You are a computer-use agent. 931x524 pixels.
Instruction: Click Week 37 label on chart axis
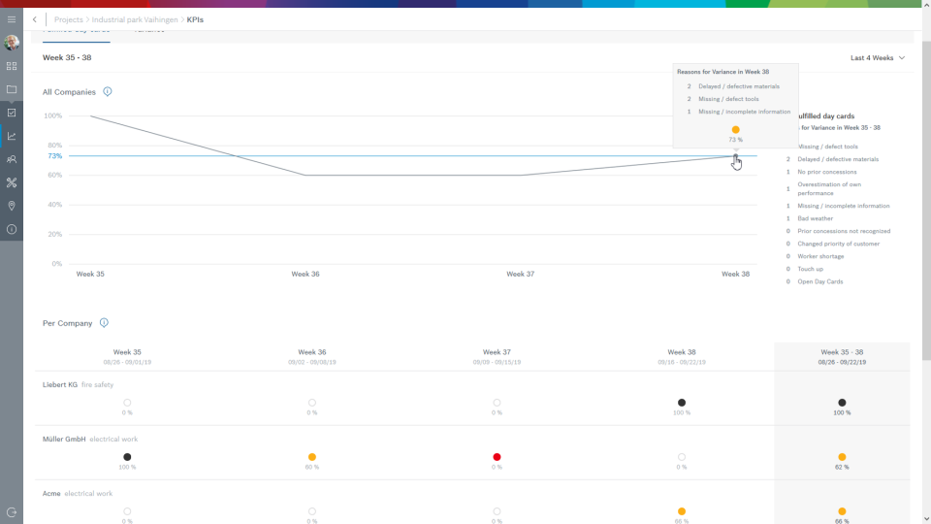[520, 274]
